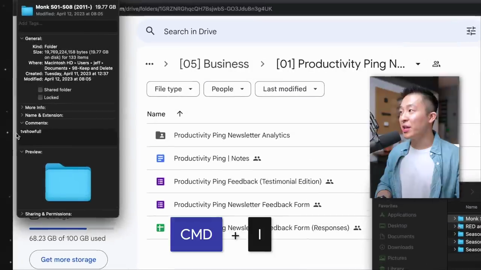Select Applications in Finder sidebar
The image size is (481, 270).
pos(402,215)
